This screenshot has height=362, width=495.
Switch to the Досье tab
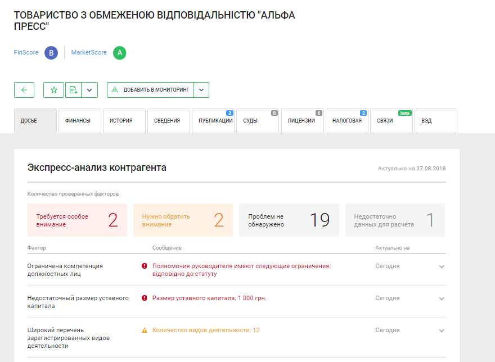click(35, 121)
